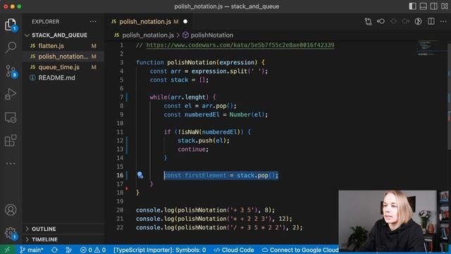Click 'arr.lenght' in the while condition

tap(188, 97)
